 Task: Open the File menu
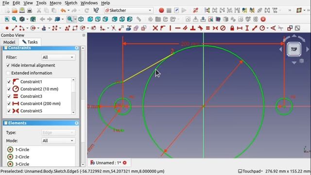[x=6, y=3]
